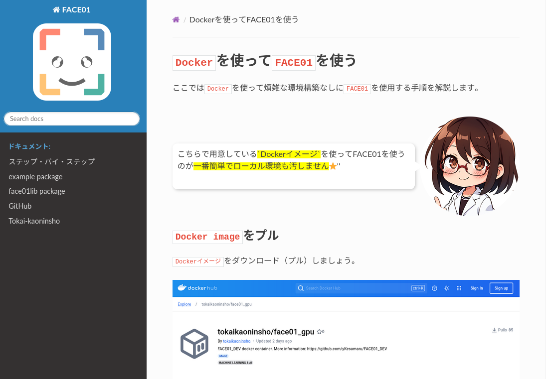This screenshot has width=546, height=379.
Task: Click tokaikaoninsho/face01_gpu breadcrumb text
Action: (x=227, y=304)
